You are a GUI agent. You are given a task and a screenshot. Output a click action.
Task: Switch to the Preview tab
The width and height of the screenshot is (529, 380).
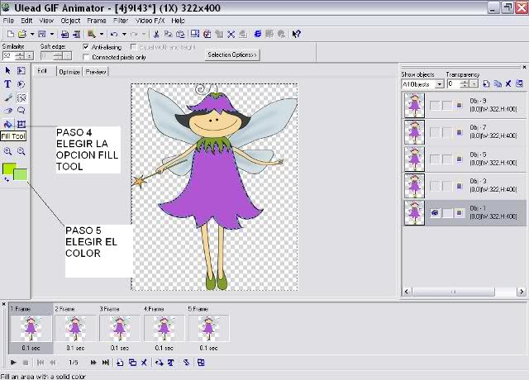pos(96,72)
